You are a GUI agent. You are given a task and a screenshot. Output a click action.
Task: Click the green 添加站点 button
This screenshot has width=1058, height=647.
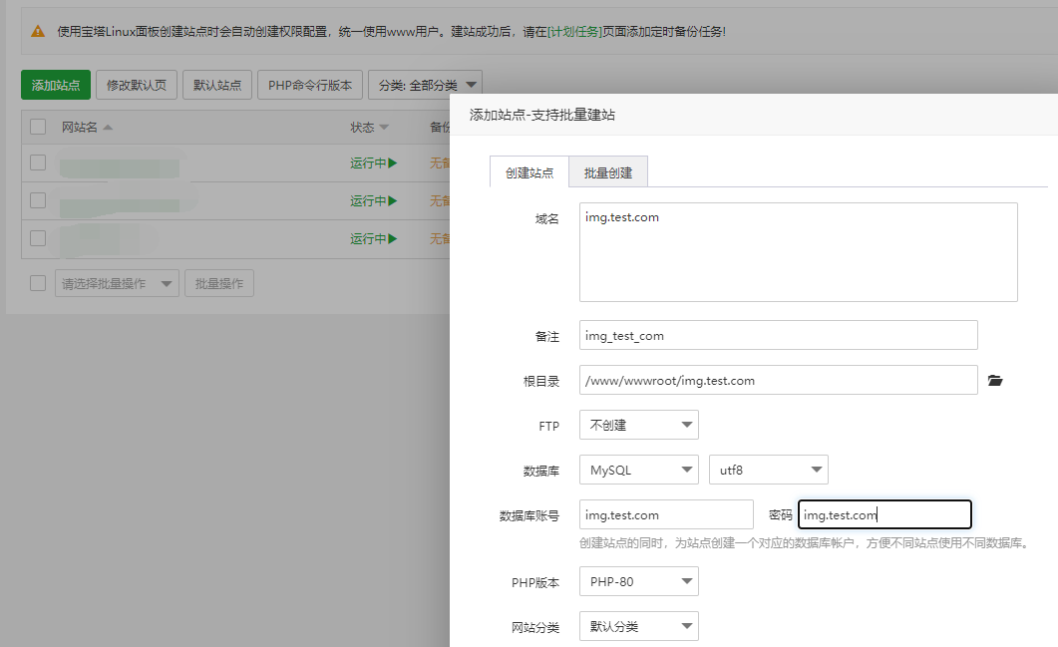[55, 85]
